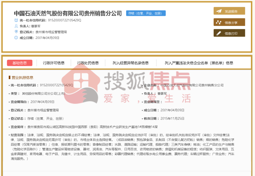
Task: Open the 列入经营异常名录信息 tab
Action: coord(131,63)
